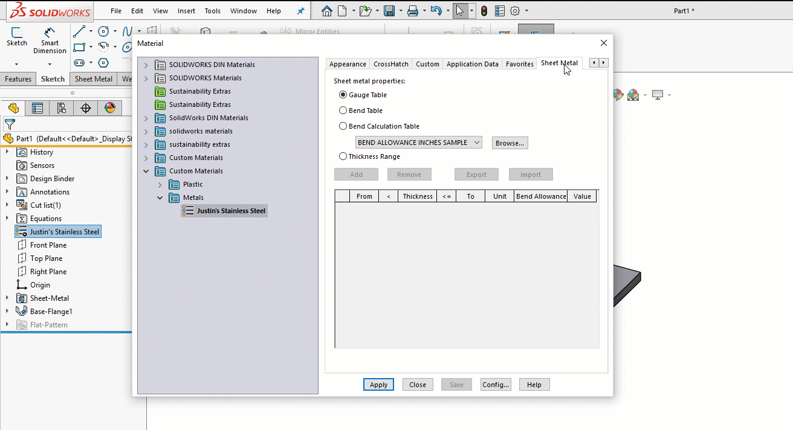Select the Spline sketch tool
This screenshot has height=430, width=793.
click(128, 31)
